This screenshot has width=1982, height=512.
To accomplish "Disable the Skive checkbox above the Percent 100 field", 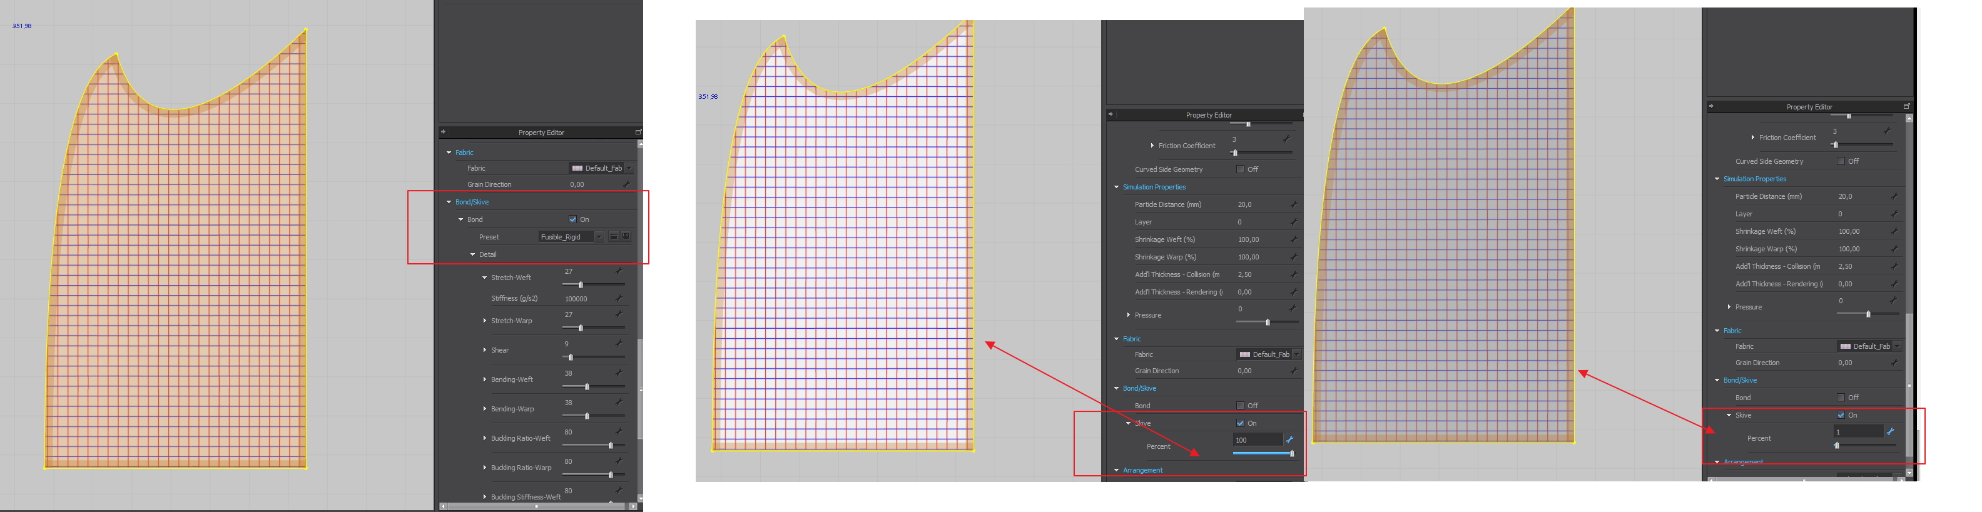I will point(1240,423).
